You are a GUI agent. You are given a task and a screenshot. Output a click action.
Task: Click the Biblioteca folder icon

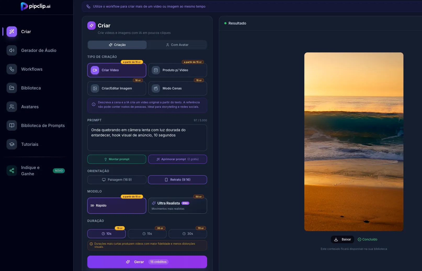coord(12,88)
